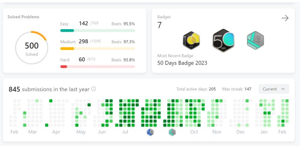Select the teal hexagon monthly badge
The height and width of the screenshot is (146, 300).
[x=255, y=40]
